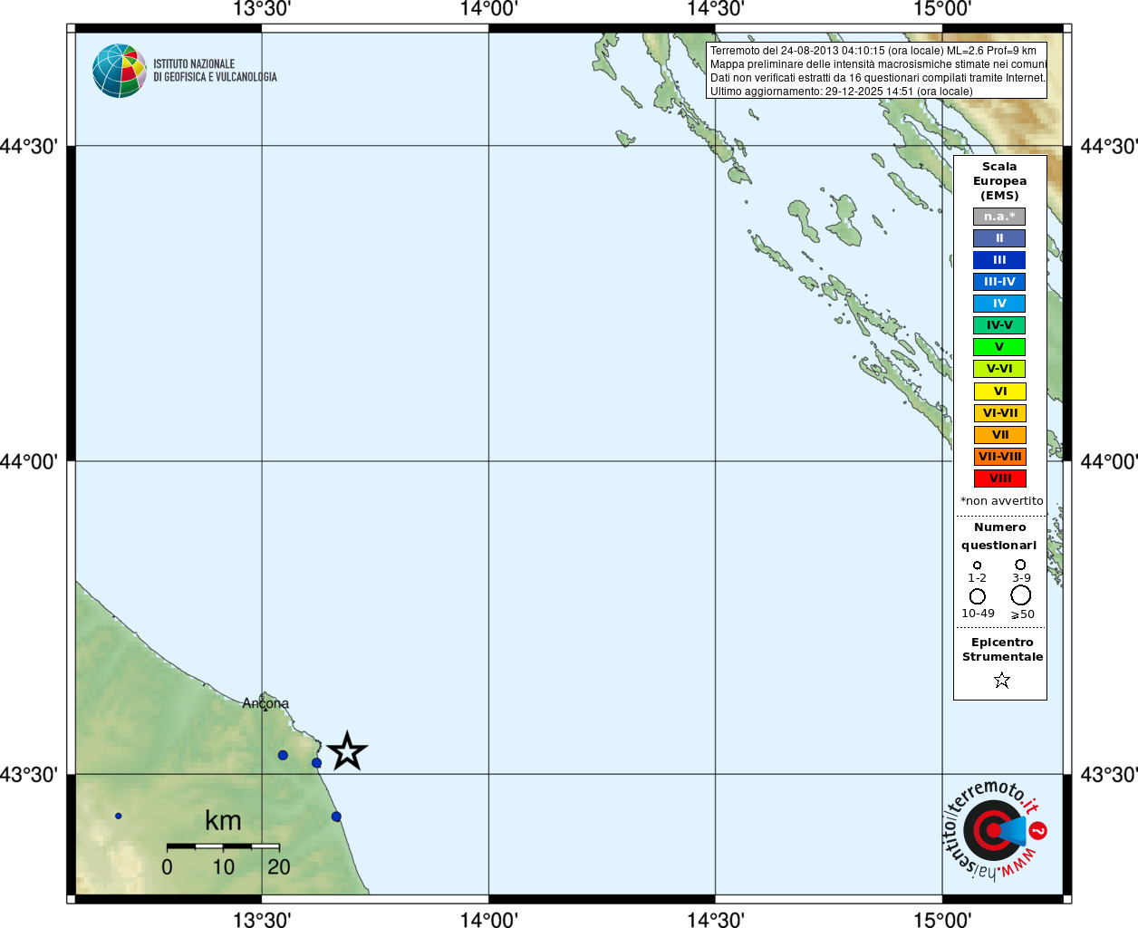Click the hai sentito il terremoto logo

(996, 830)
